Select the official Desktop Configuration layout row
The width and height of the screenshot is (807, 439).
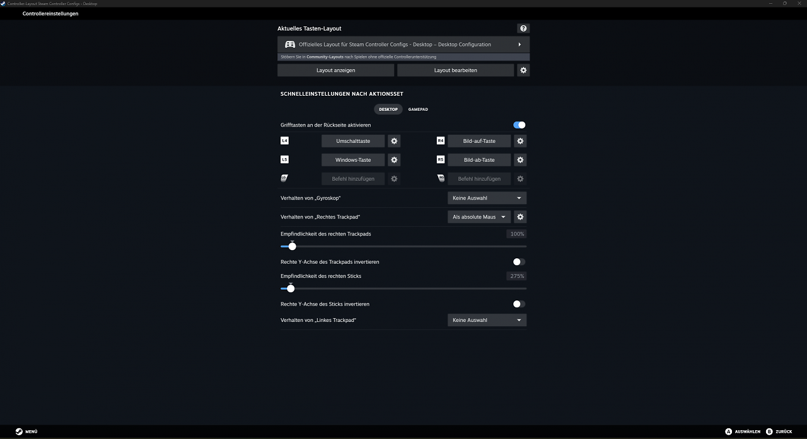click(403, 45)
